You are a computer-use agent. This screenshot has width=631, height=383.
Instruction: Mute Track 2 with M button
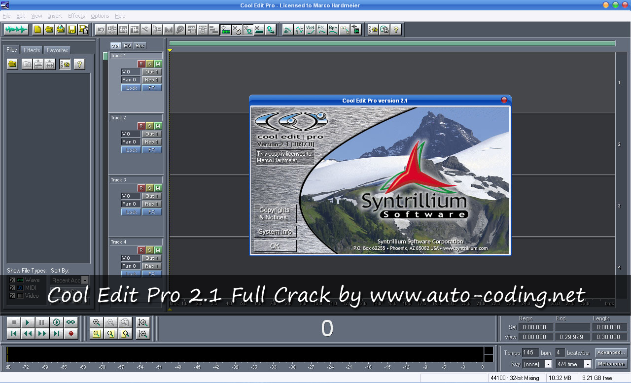pyautogui.click(x=158, y=126)
